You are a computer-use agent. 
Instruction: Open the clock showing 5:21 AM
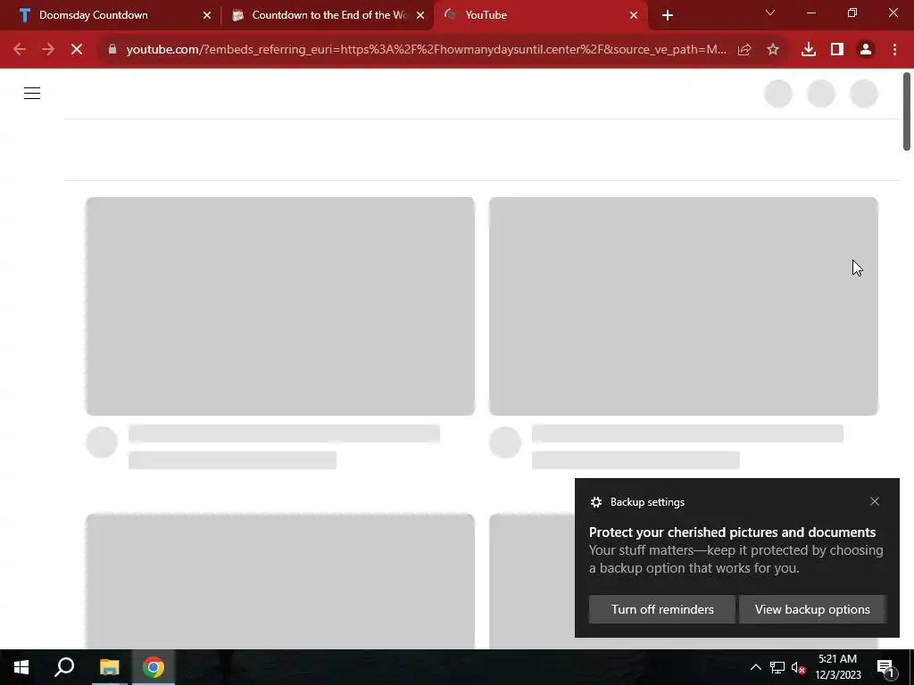coord(837,667)
